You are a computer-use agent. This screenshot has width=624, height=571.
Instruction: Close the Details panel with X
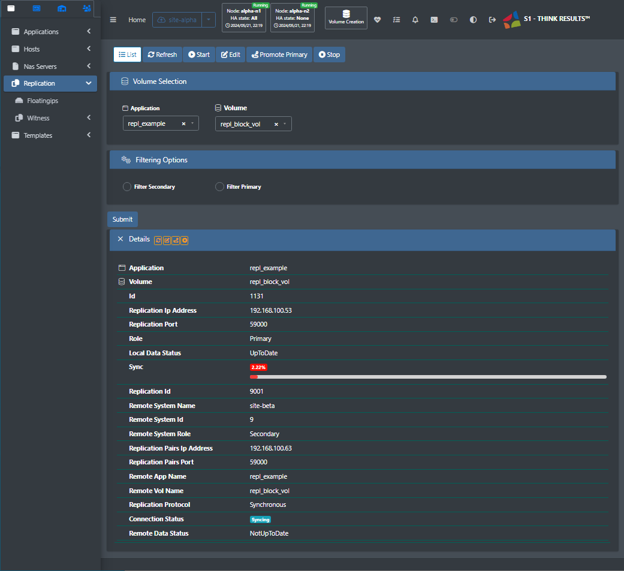pos(120,238)
